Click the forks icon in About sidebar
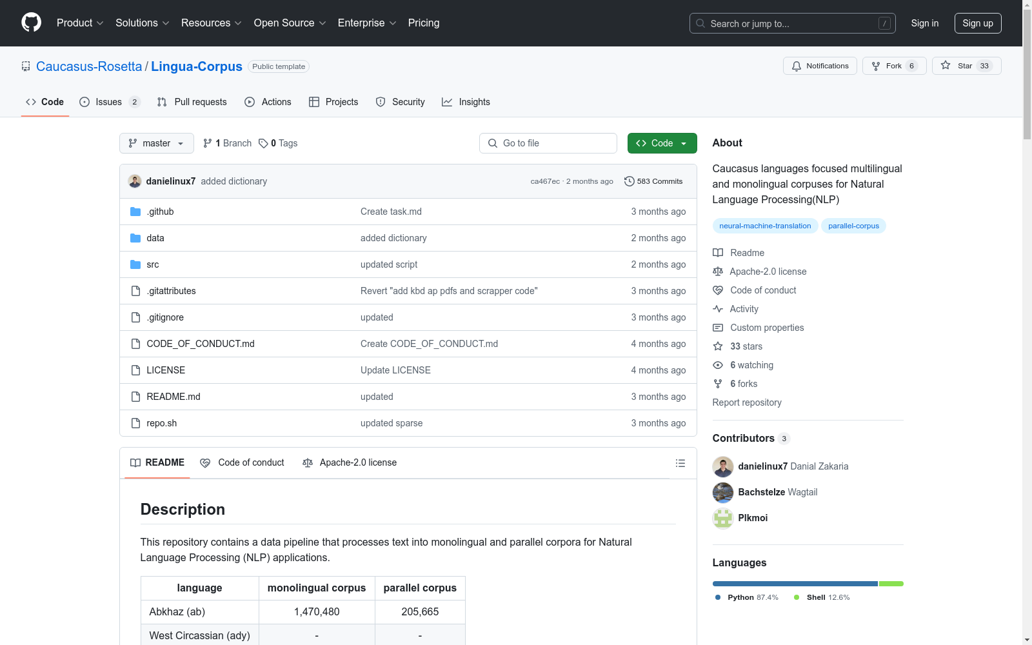Viewport: 1032px width, 645px height. pos(718,384)
